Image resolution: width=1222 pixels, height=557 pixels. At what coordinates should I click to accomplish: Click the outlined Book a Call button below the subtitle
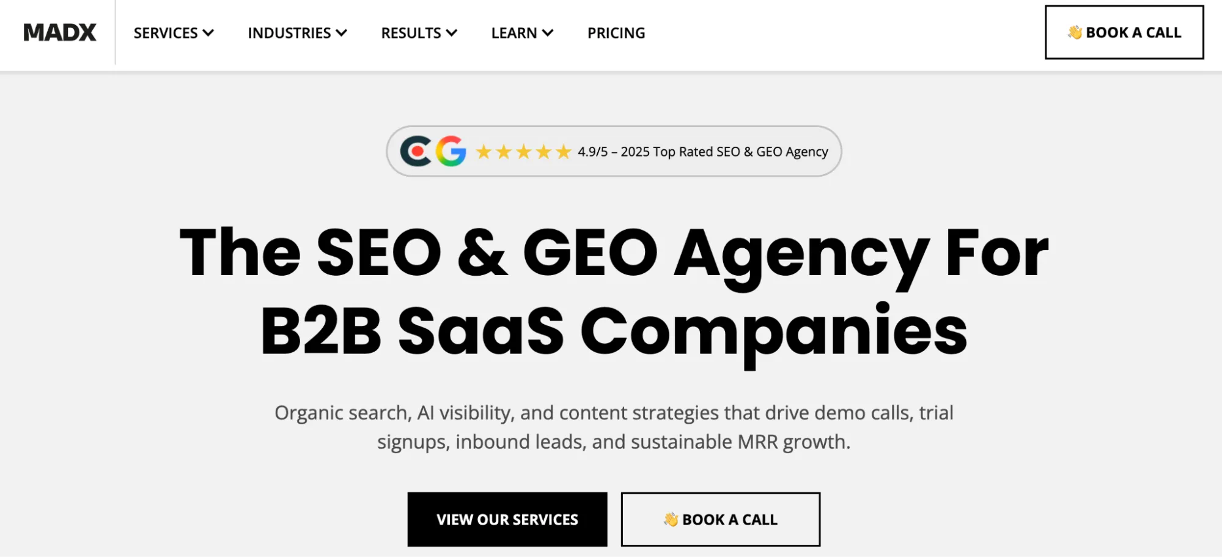(x=720, y=519)
